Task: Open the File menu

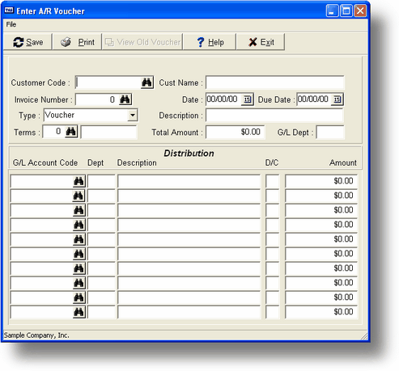Action: [11, 24]
